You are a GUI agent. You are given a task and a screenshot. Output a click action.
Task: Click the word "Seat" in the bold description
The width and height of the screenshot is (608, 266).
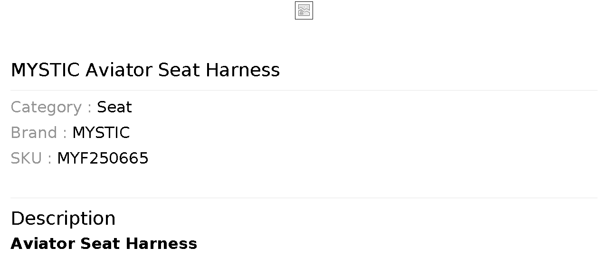point(101,244)
